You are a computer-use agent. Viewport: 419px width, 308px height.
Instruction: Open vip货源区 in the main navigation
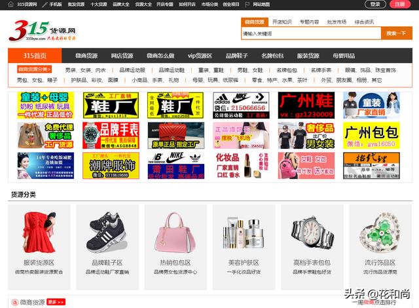point(200,56)
